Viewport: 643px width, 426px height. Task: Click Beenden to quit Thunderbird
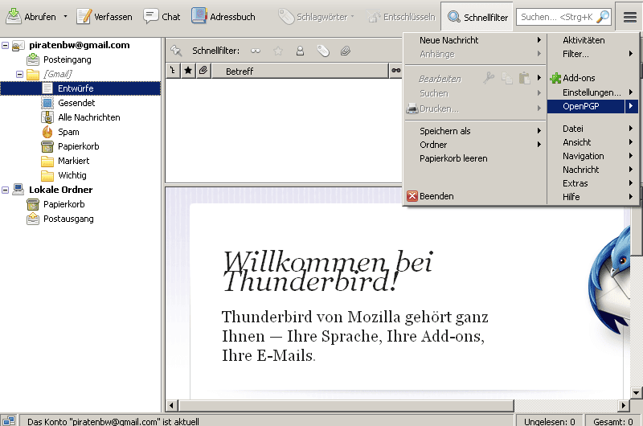(475, 196)
